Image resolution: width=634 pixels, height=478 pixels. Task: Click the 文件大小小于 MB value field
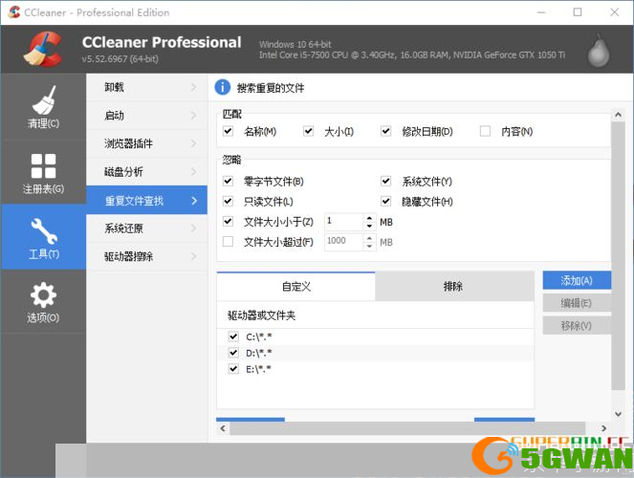pyautogui.click(x=344, y=222)
